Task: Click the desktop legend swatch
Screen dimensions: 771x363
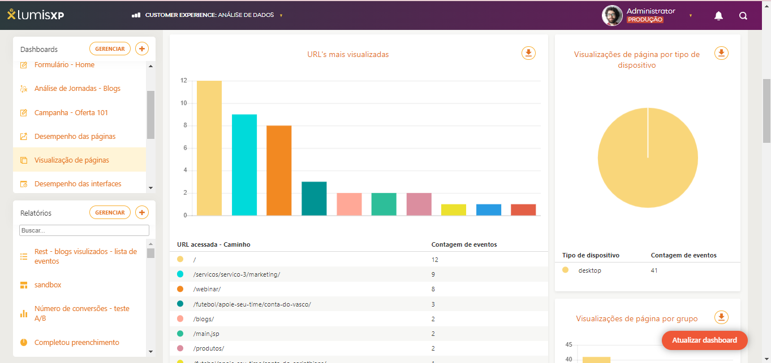Action: 566,270
